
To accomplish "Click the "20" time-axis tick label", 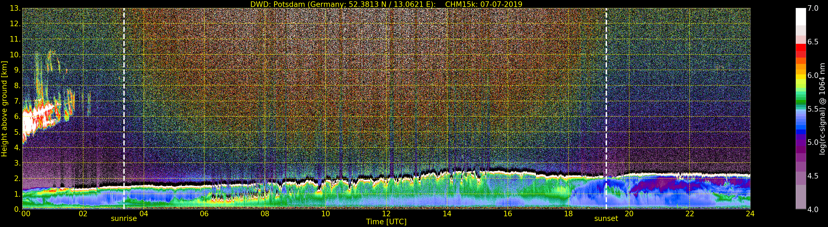I will (x=629, y=214).
